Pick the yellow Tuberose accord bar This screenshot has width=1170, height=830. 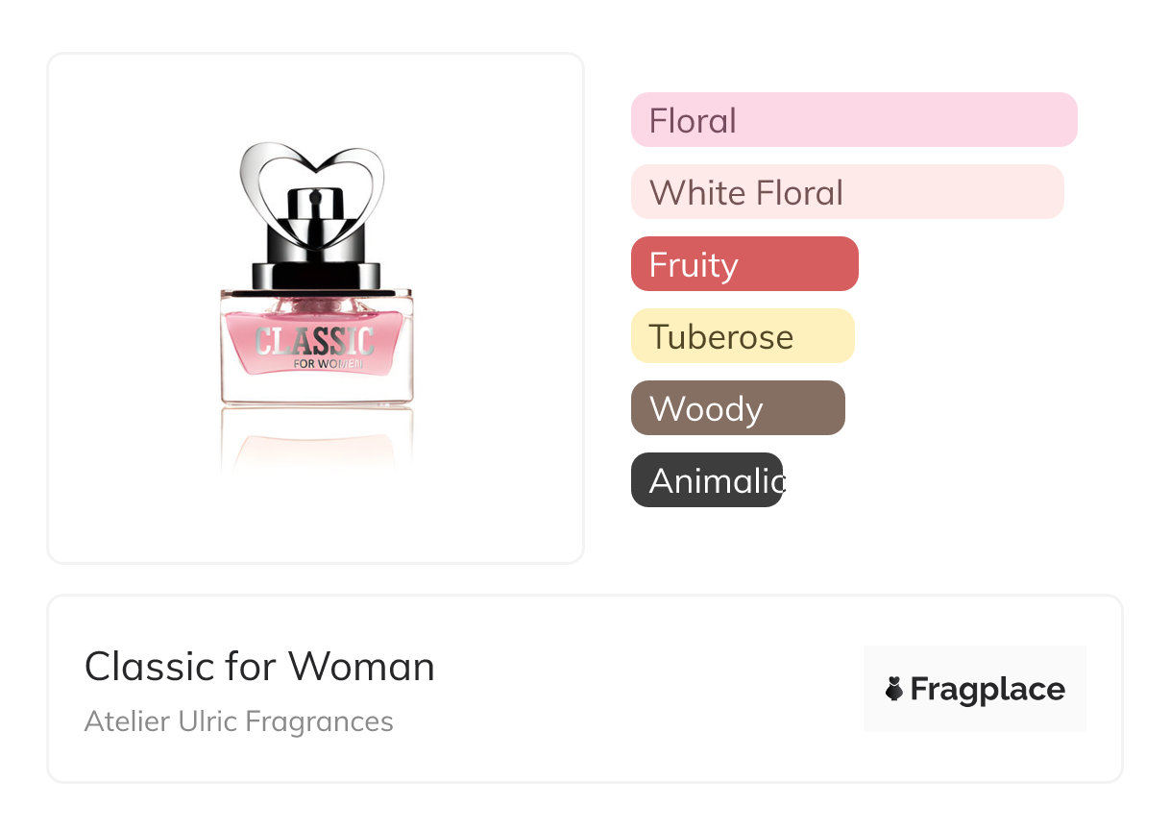pos(742,336)
